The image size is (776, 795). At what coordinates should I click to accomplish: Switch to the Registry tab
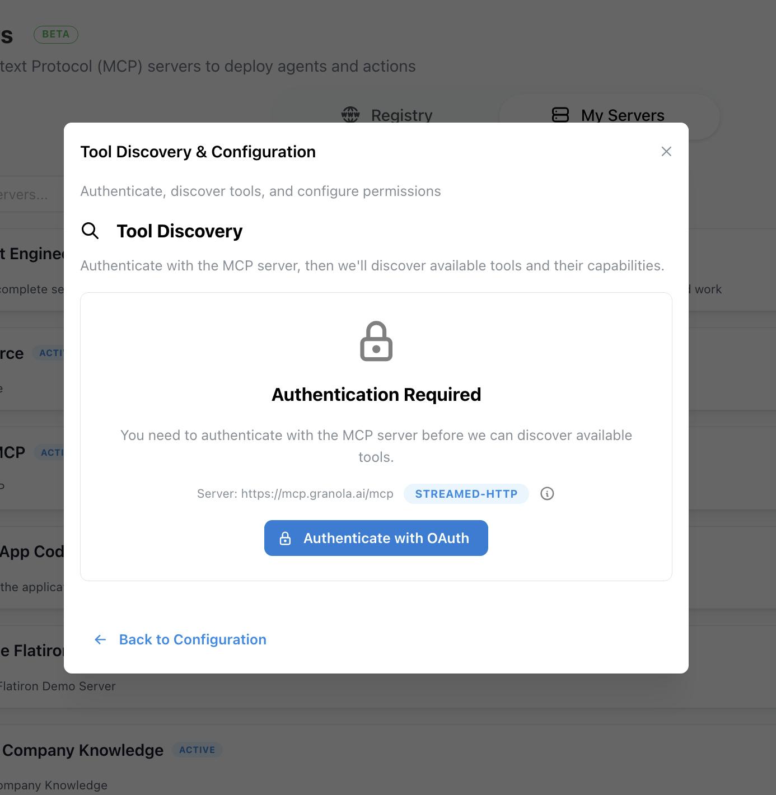coord(386,114)
